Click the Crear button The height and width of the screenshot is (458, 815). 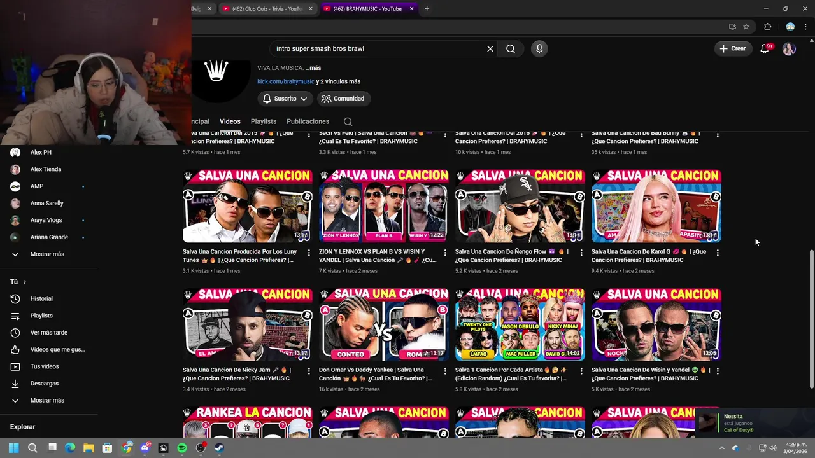[x=733, y=48]
